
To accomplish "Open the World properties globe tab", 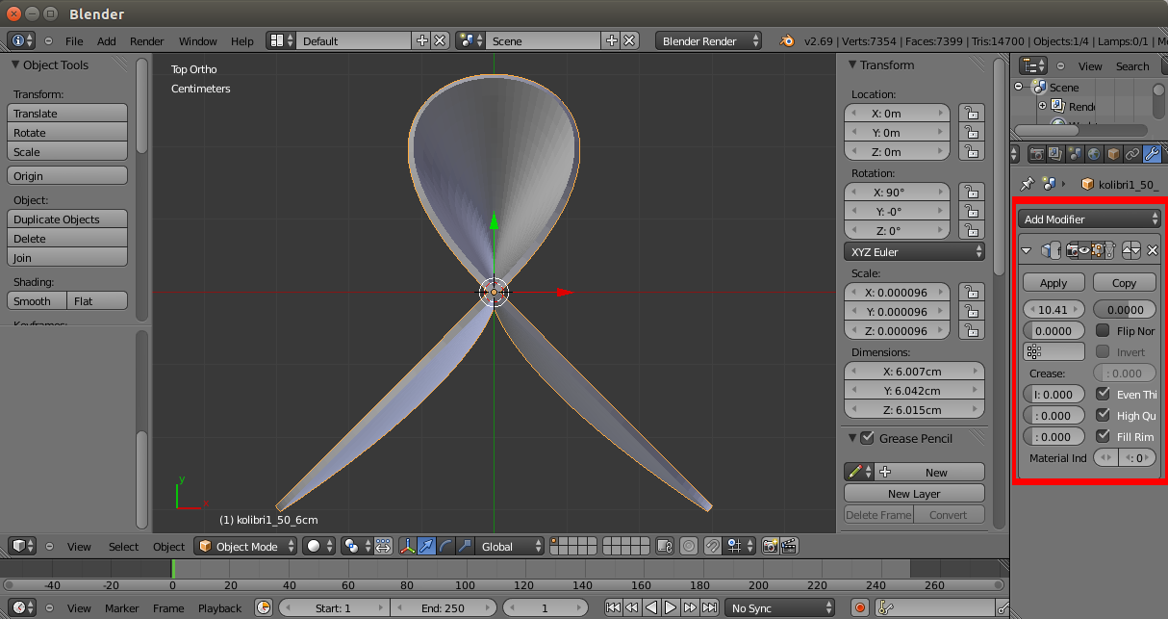I will pos(1094,154).
